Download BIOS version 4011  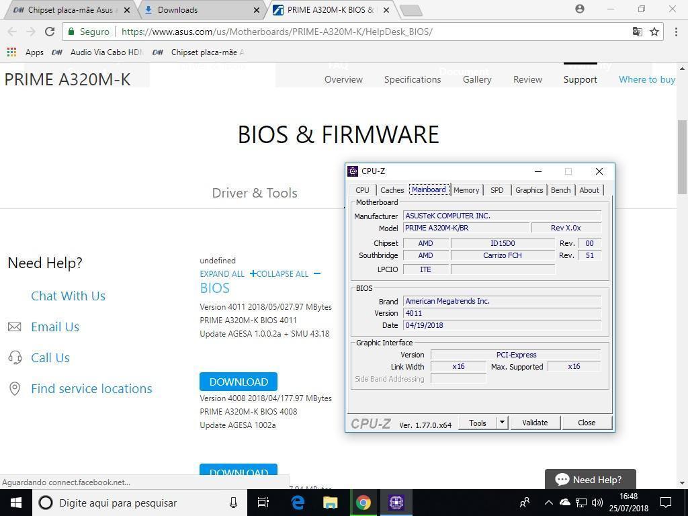[239, 382]
